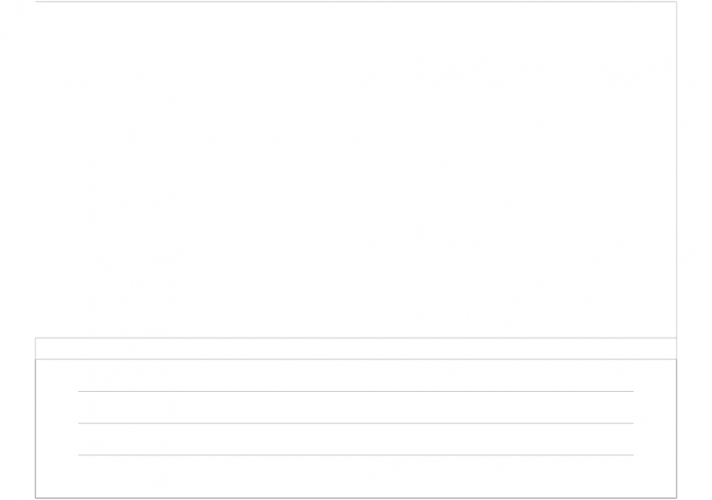Click inside the large blank upper panel
The height and width of the screenshot is (500, 712).
[356, 170]
